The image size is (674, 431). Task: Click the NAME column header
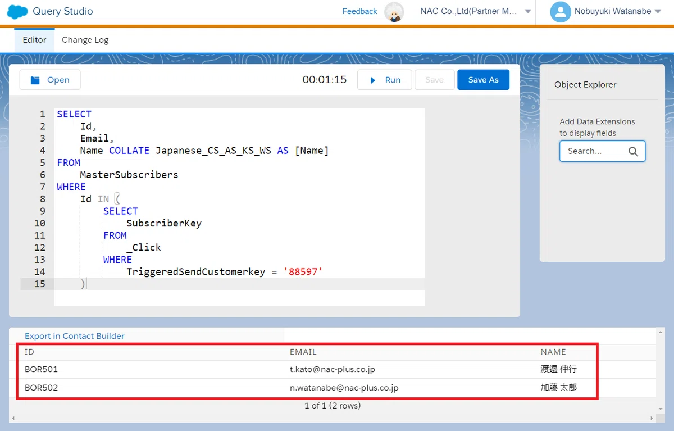pos(553,352)
